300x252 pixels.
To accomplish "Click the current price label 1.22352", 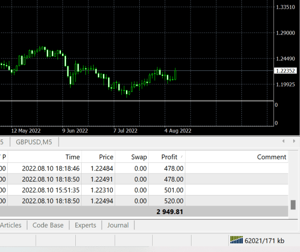I will pyautogui.click(x=286, y=71).
